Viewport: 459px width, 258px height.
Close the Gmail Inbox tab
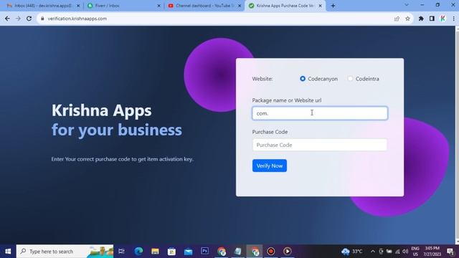[x=78, y=6]
